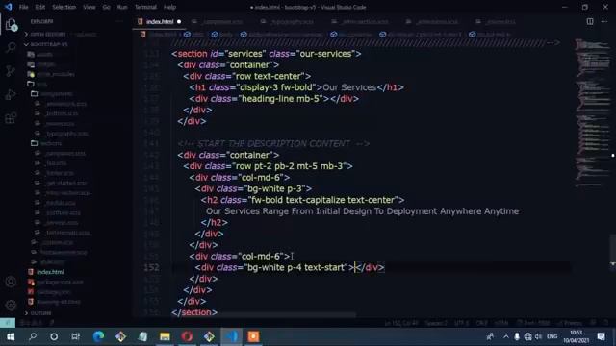The image size is (616, 346).
Task: Click the VS Code logo icon in title bar
Action: [x=9, y=7]
